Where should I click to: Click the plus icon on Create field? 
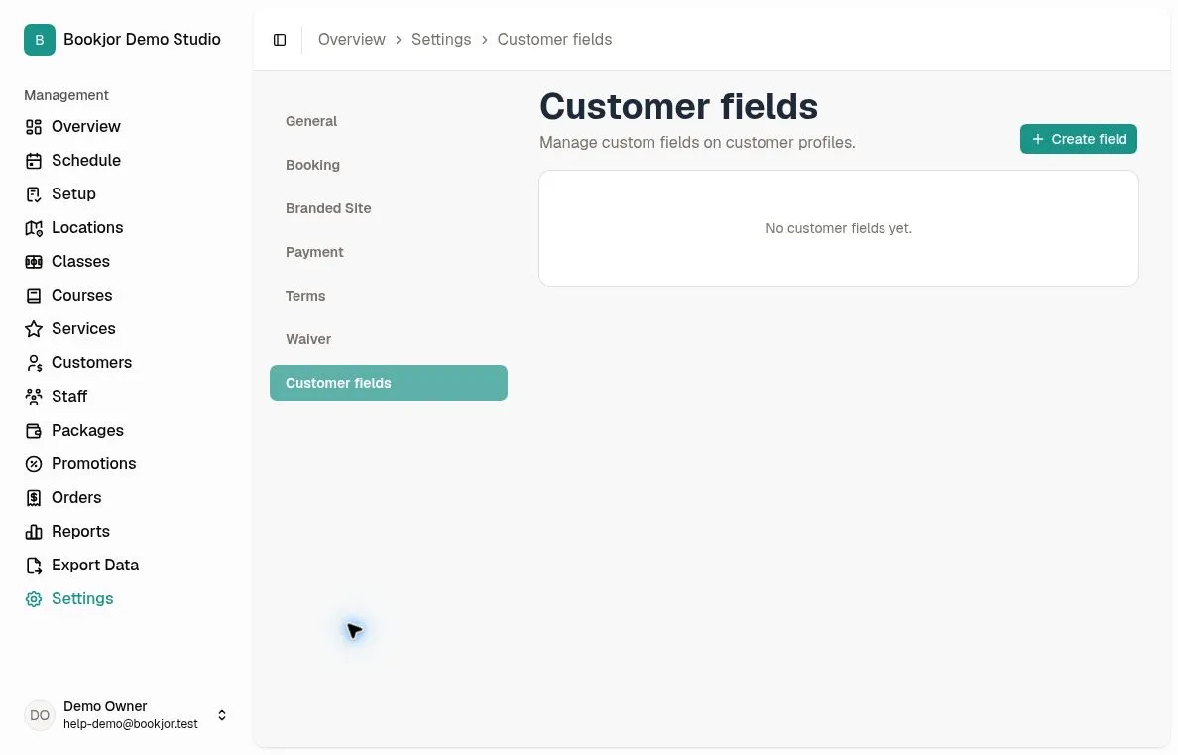(x=1038, y=139)
